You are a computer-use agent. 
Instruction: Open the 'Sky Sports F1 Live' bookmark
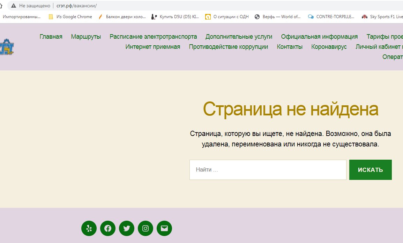[x=382, y=17]
